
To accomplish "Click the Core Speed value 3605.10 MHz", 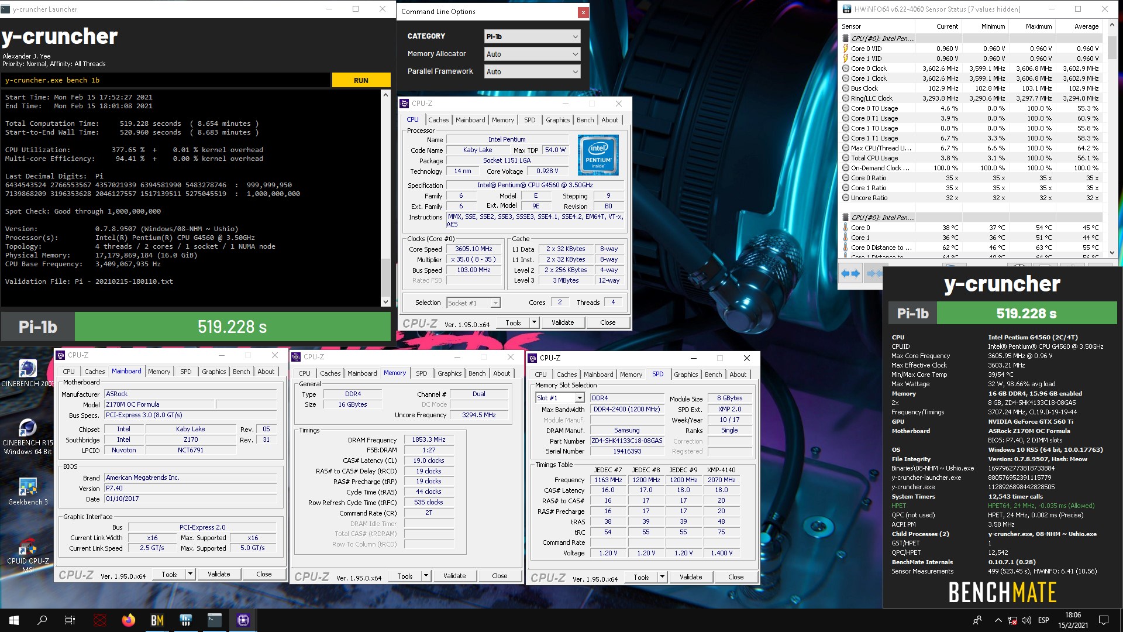I will click(x=474, y=249).
